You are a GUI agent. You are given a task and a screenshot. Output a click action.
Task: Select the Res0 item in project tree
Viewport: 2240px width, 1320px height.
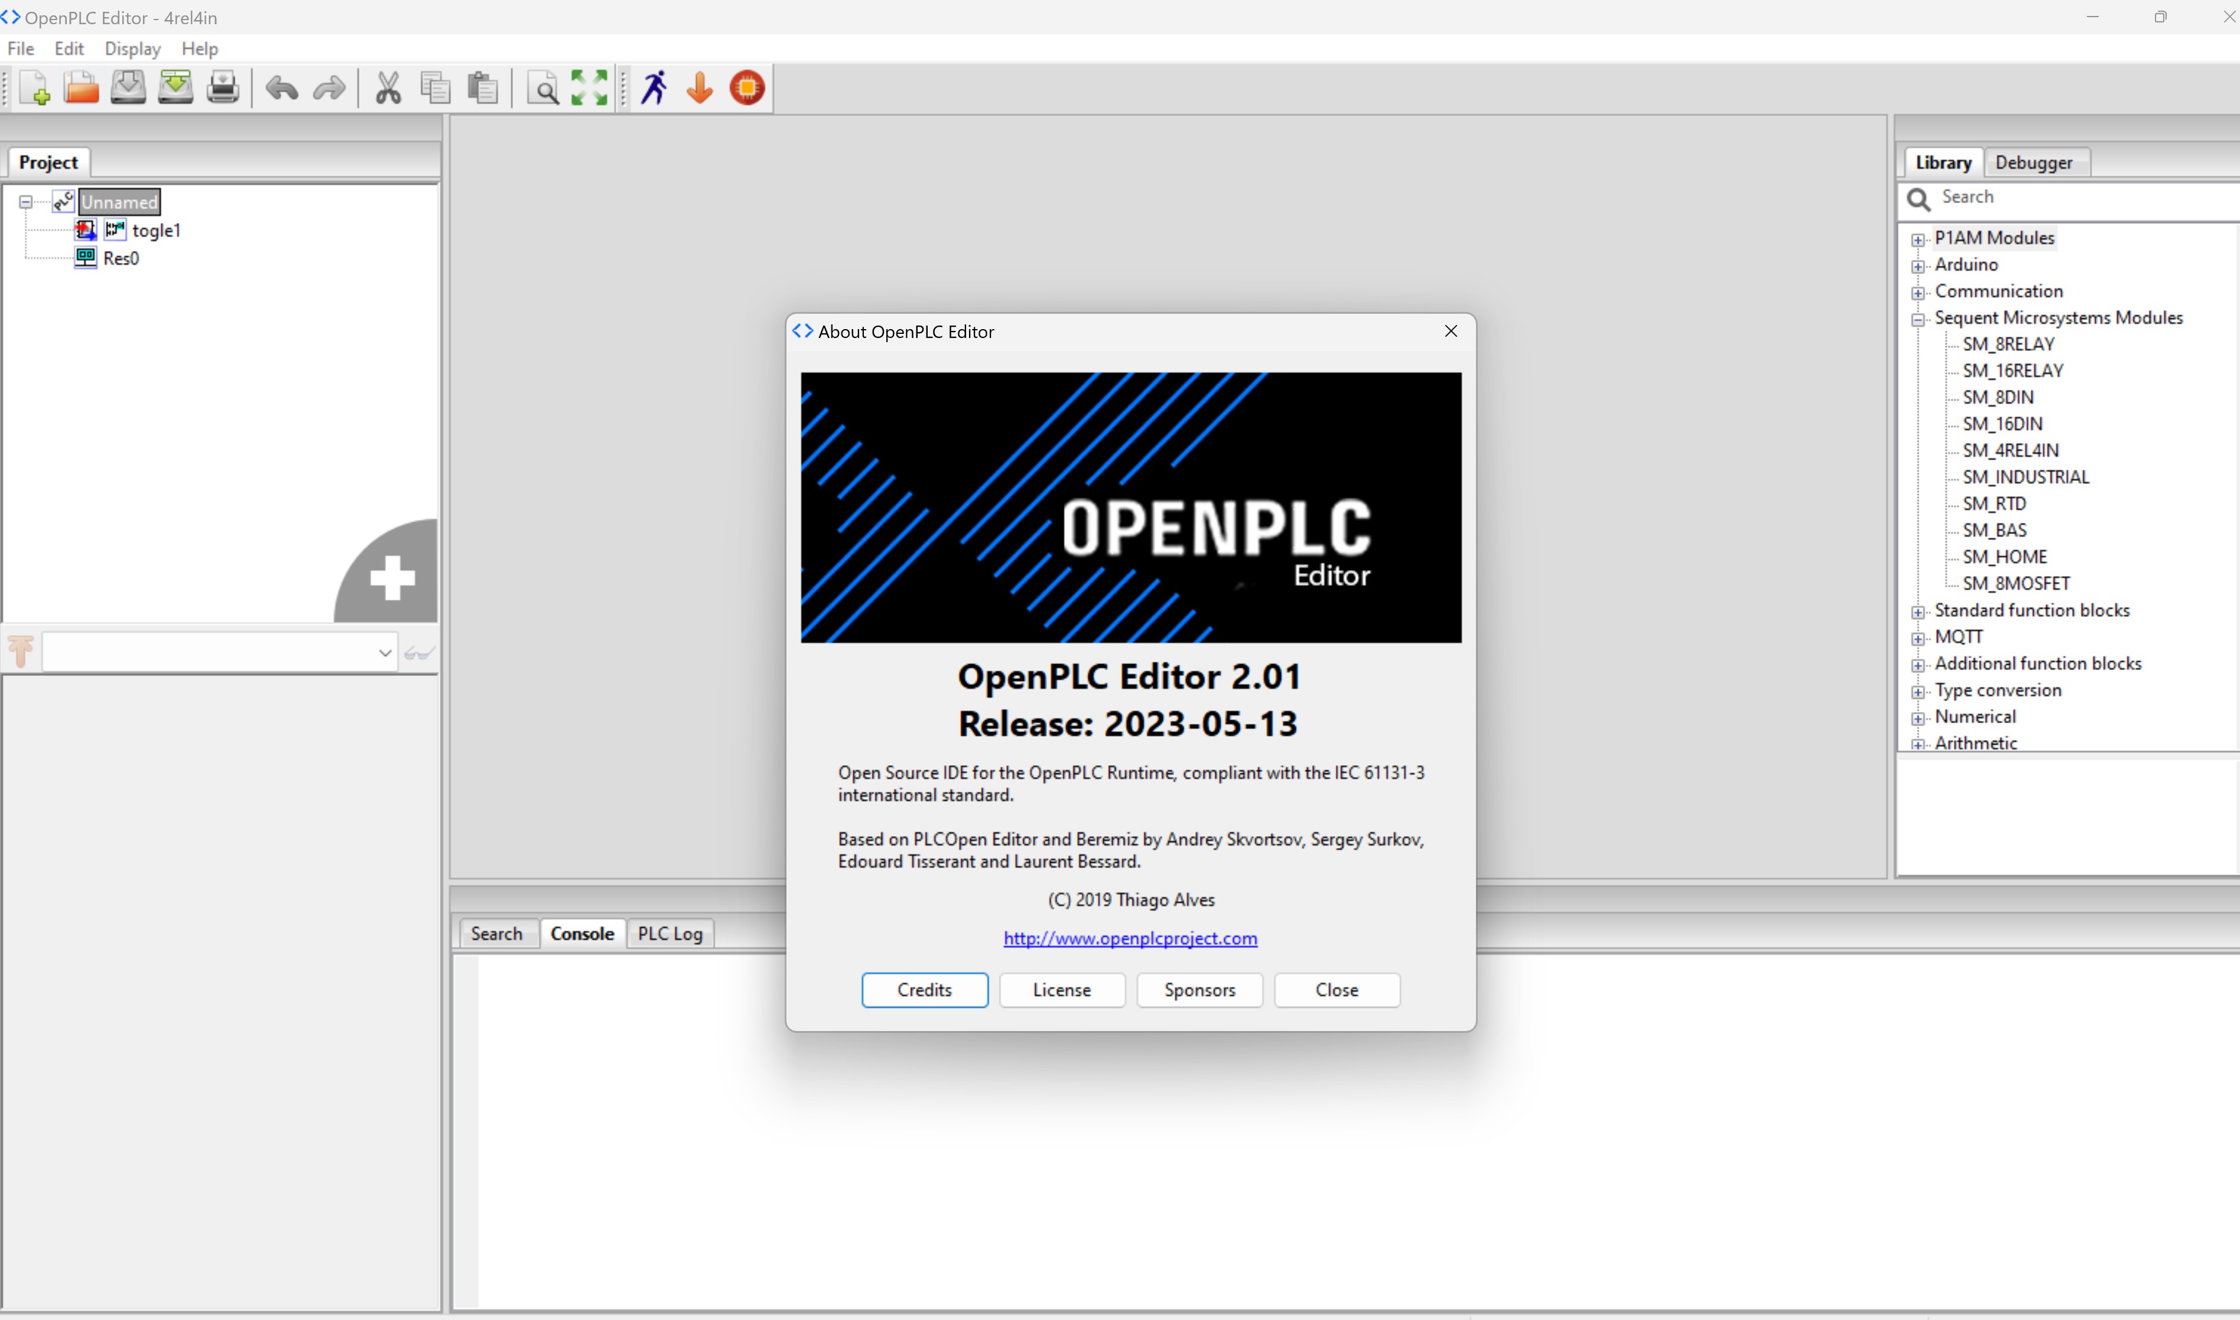pos(121,258)
